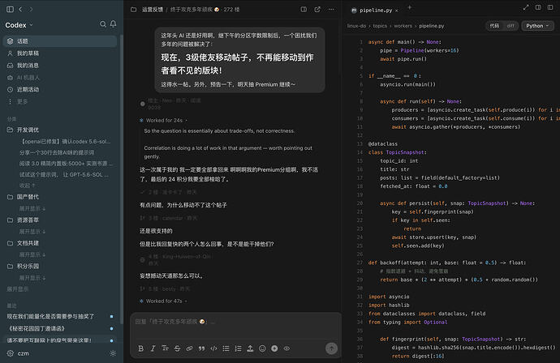Screen dimensions: 560x363
Task: Open the search icon beside Codex
Action: [103, 24]
